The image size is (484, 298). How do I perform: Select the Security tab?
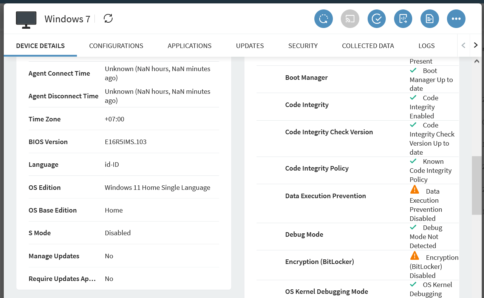pyautogui.click(x=303, y=46)
